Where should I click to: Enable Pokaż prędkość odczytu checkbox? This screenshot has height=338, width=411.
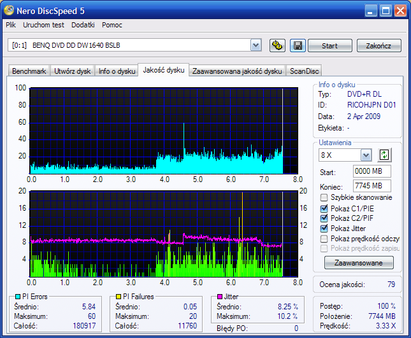tap(324, 239)
